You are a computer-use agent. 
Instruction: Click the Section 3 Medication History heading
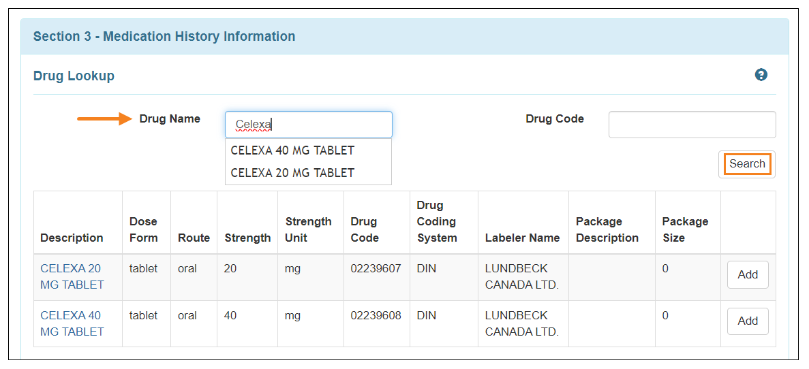click(x=164, y=37)
